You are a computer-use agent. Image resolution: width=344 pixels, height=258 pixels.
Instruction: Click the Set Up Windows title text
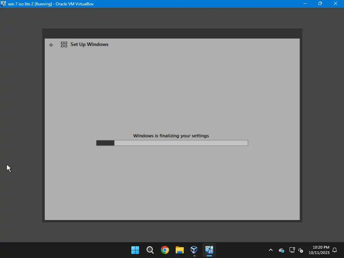coord(89,44)
